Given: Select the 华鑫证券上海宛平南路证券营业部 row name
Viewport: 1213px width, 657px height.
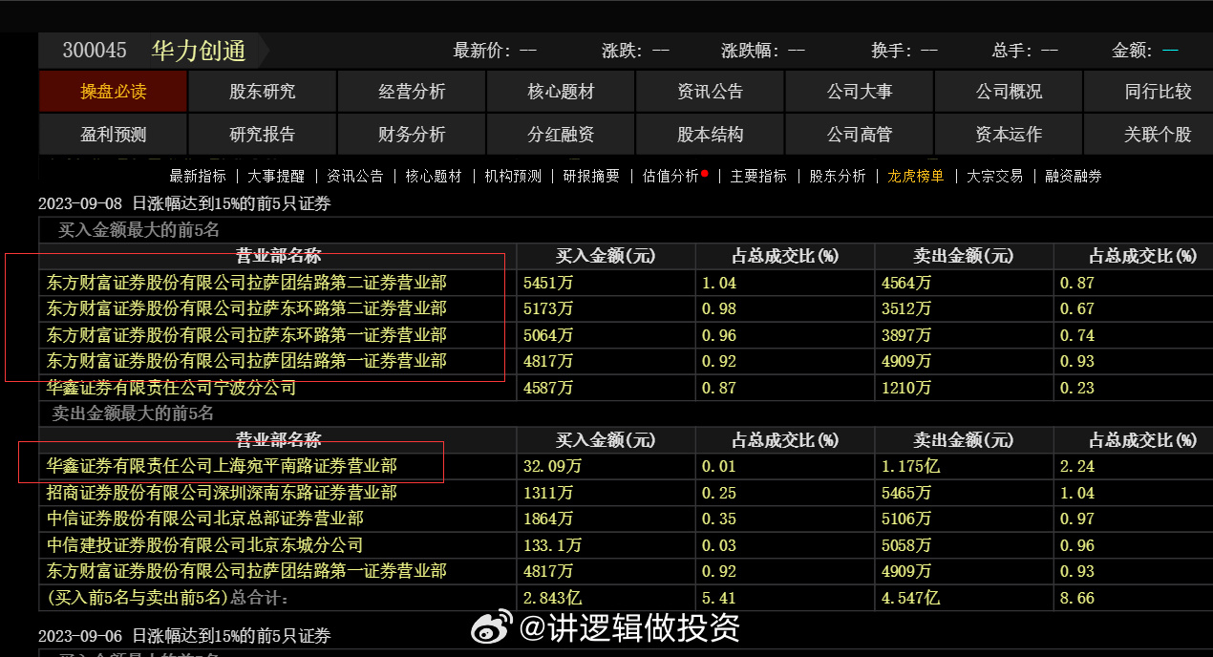Looking at the screenshot, I should pos(222,466).
